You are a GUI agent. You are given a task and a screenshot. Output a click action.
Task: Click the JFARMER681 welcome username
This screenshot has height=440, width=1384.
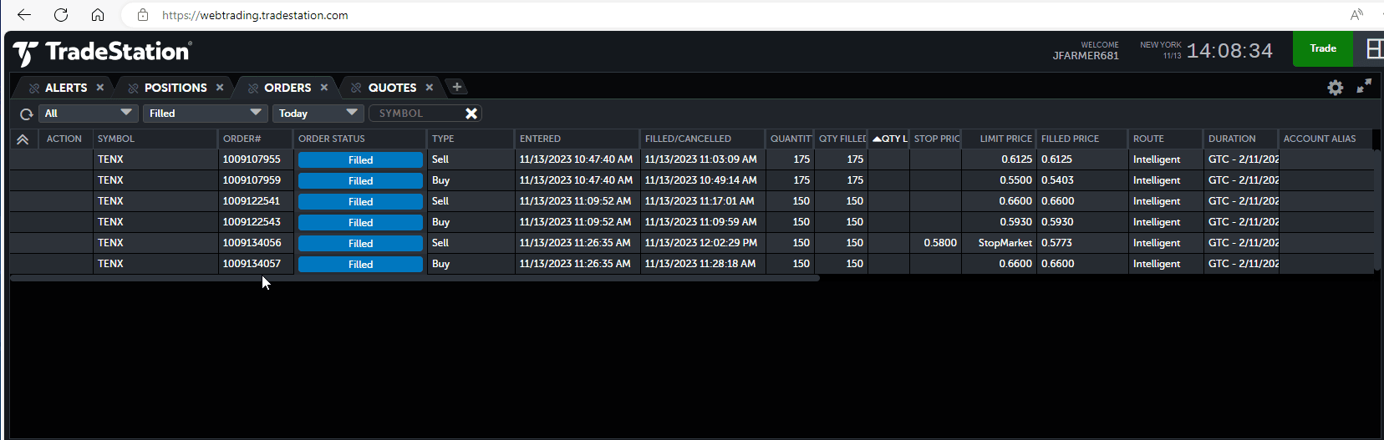tap(1086, 56)
